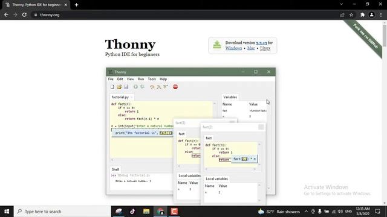Open TikTok from the taskbar
Screen dimensions: 387x217
pyautogui.click(x=132, y=212)
